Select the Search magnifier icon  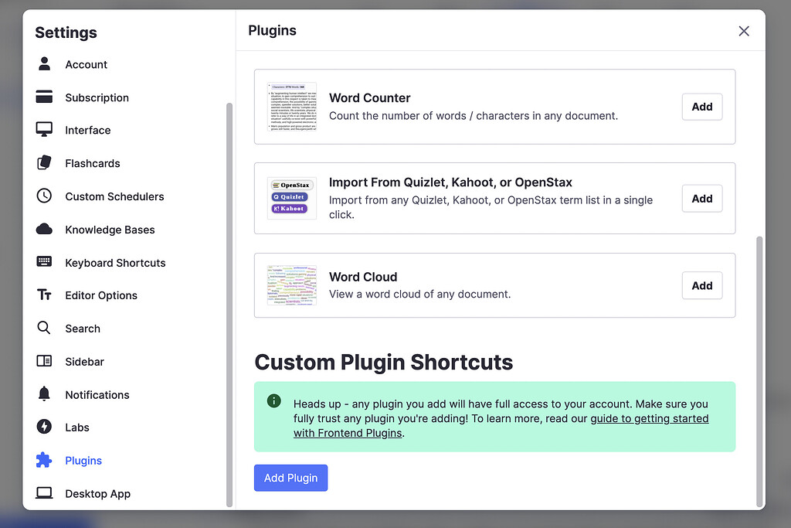pos(44,328)
